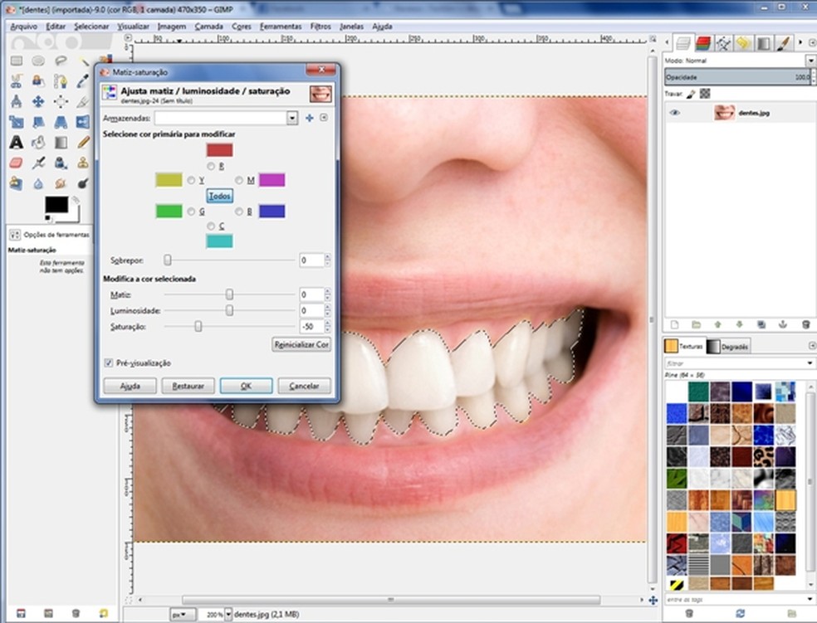Pick the Move tool
The image size is (817, 623).
[38, 101]
